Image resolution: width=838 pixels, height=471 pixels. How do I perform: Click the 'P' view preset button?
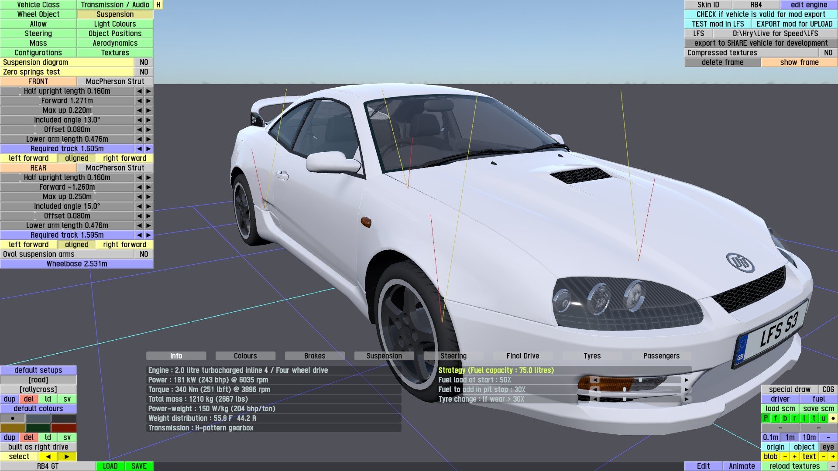pyautogui.click(x=766, y=418)
